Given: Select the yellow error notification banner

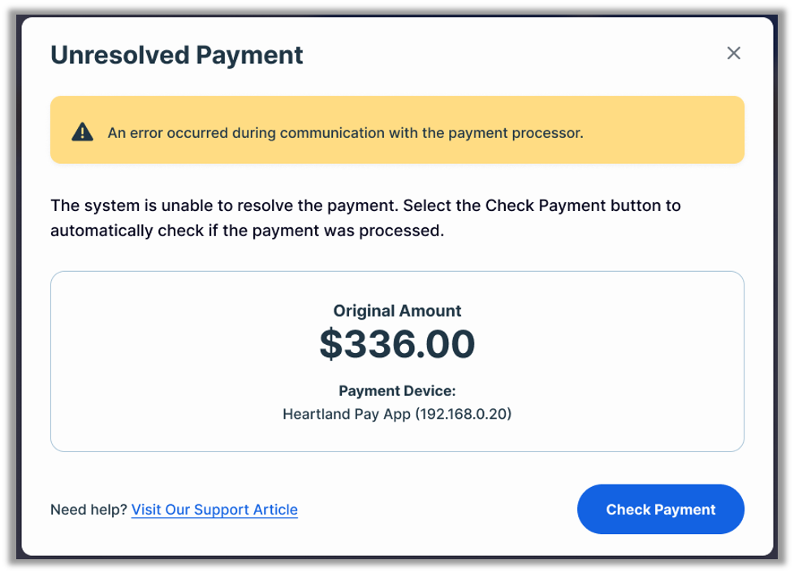Looking at the screenshot, I should 397,129.
